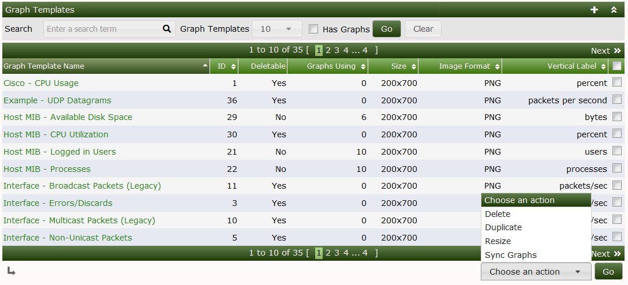Click the search magnifier icon

pos(167,29)
